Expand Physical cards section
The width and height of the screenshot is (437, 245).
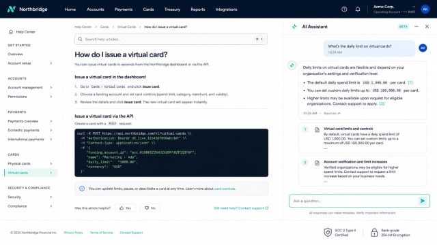(x=51, y=163)
